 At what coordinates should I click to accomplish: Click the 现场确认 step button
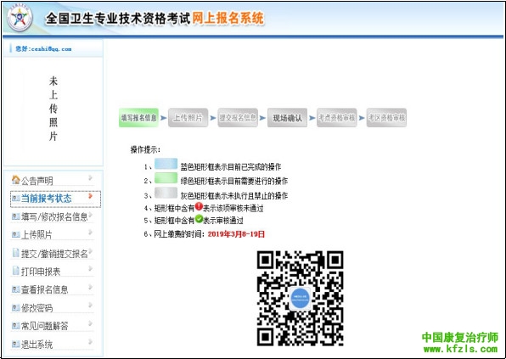[x=287, y=118]
